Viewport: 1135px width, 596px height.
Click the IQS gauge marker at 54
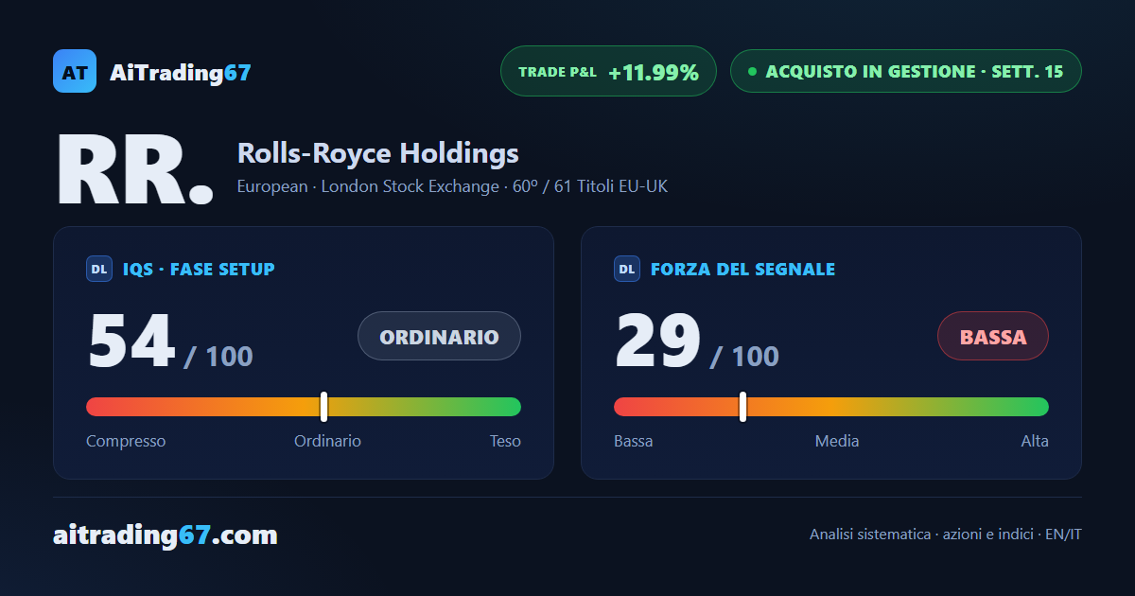(323, 407)
